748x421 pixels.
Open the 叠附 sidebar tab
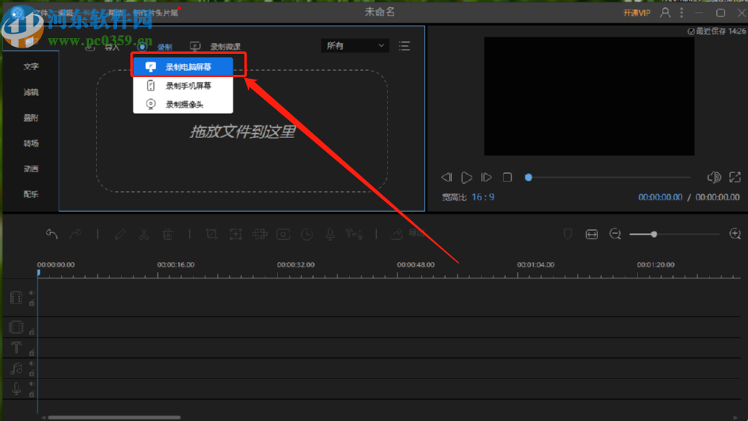click(31, 118)
